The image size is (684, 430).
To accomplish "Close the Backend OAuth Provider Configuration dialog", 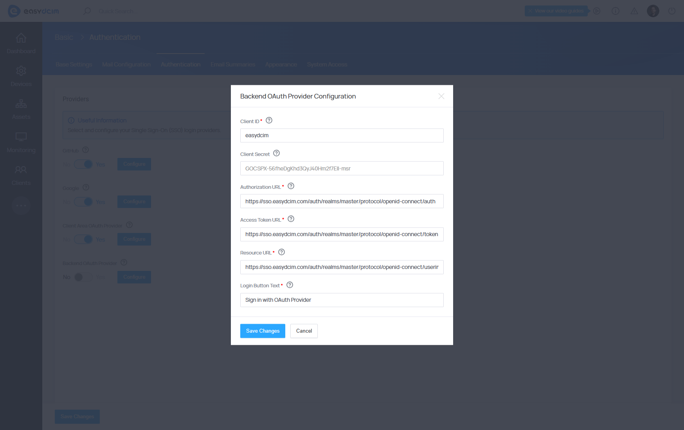I will [x=441, y=96].
